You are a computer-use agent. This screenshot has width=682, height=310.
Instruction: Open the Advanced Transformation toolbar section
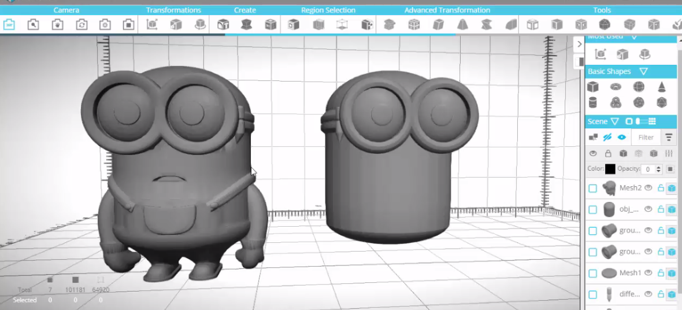click(x=447, y=10)
